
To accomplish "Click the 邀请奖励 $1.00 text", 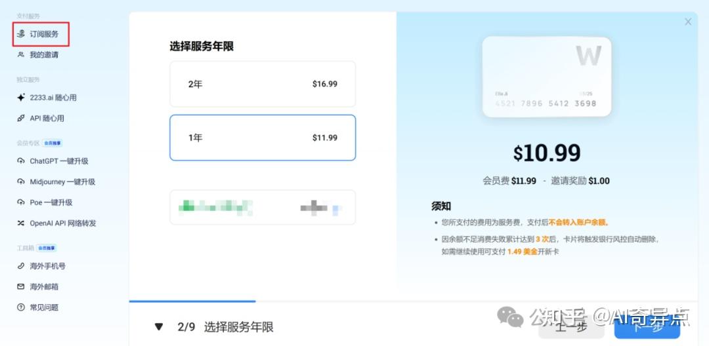I will click(580, 181).
